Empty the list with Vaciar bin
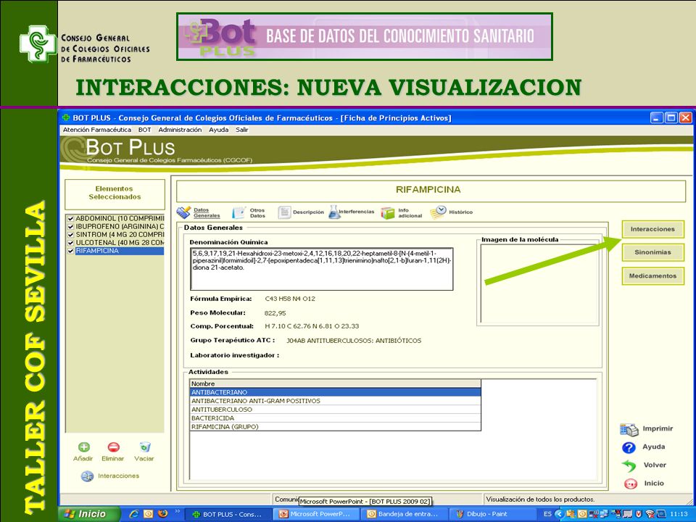This screenshot has width=696, height=522. pyautogui.click(x=144, y=447)
